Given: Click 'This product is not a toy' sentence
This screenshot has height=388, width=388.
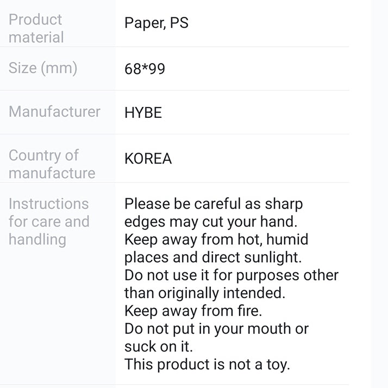Looking at the screenshot, I should point(207,364).
